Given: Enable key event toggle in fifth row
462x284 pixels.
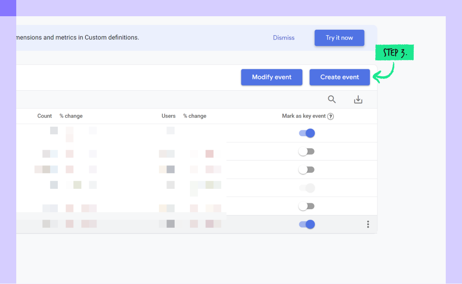Looking at the screenshot, I should pos(306,206).
